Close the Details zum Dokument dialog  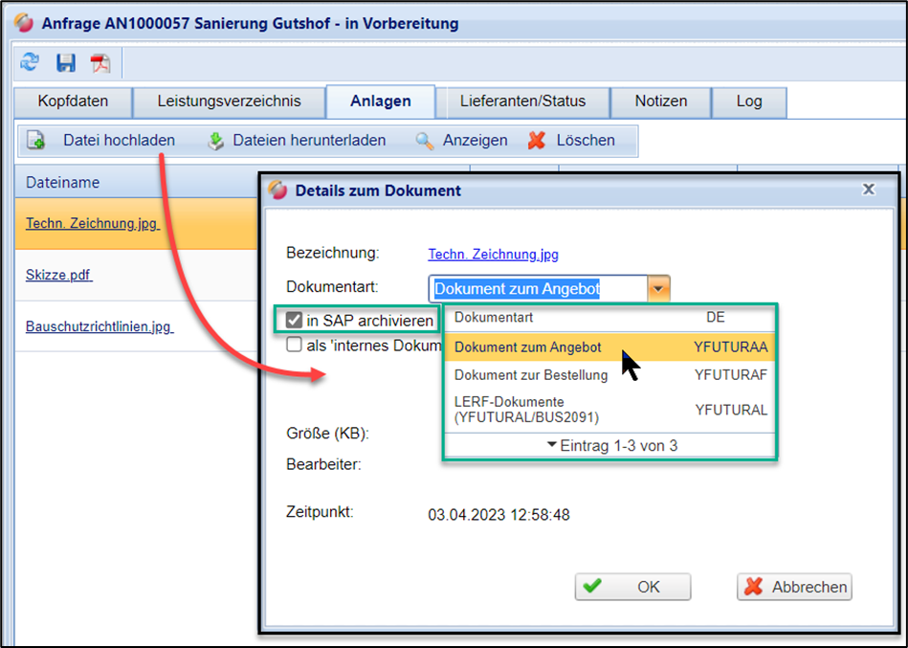(x=868, y=190)
